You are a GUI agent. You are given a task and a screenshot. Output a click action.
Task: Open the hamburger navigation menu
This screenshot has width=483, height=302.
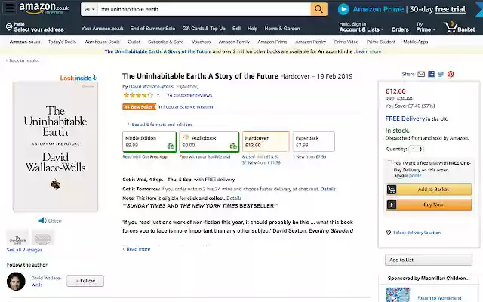click(x=10, y=8)
